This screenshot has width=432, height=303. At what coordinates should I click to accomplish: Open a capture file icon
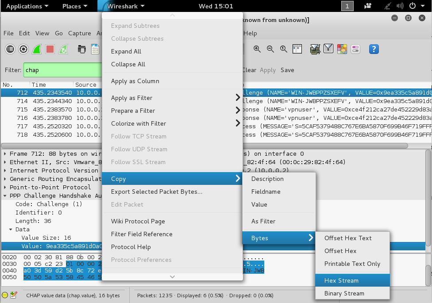81,49
